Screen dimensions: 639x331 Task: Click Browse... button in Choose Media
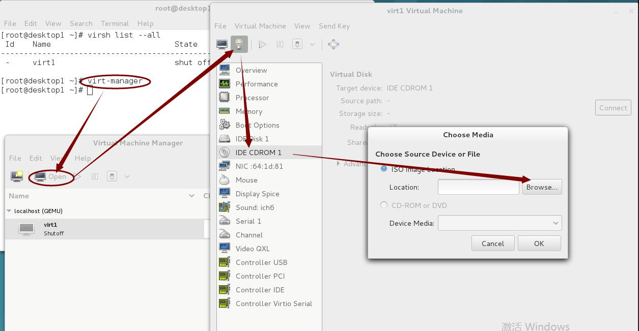(x=542, y=187)
